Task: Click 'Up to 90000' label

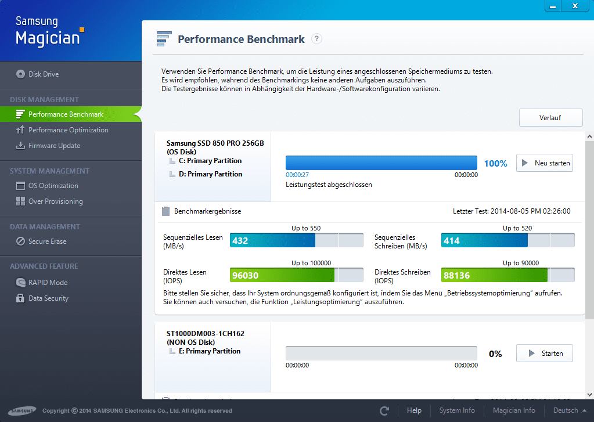Action: (x=520, y=263)
